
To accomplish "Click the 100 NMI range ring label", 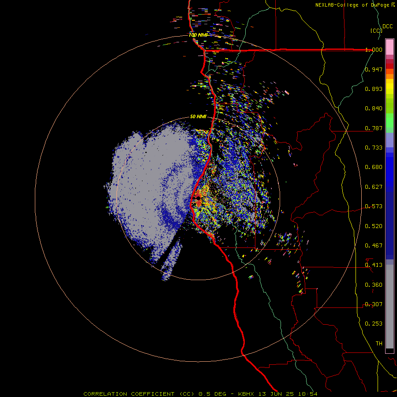I will click(x=198, y=35).
